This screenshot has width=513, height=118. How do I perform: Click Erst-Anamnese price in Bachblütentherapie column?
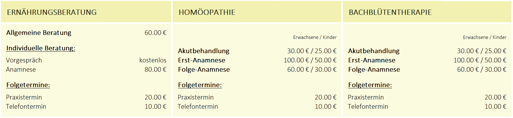pos(480,60)
